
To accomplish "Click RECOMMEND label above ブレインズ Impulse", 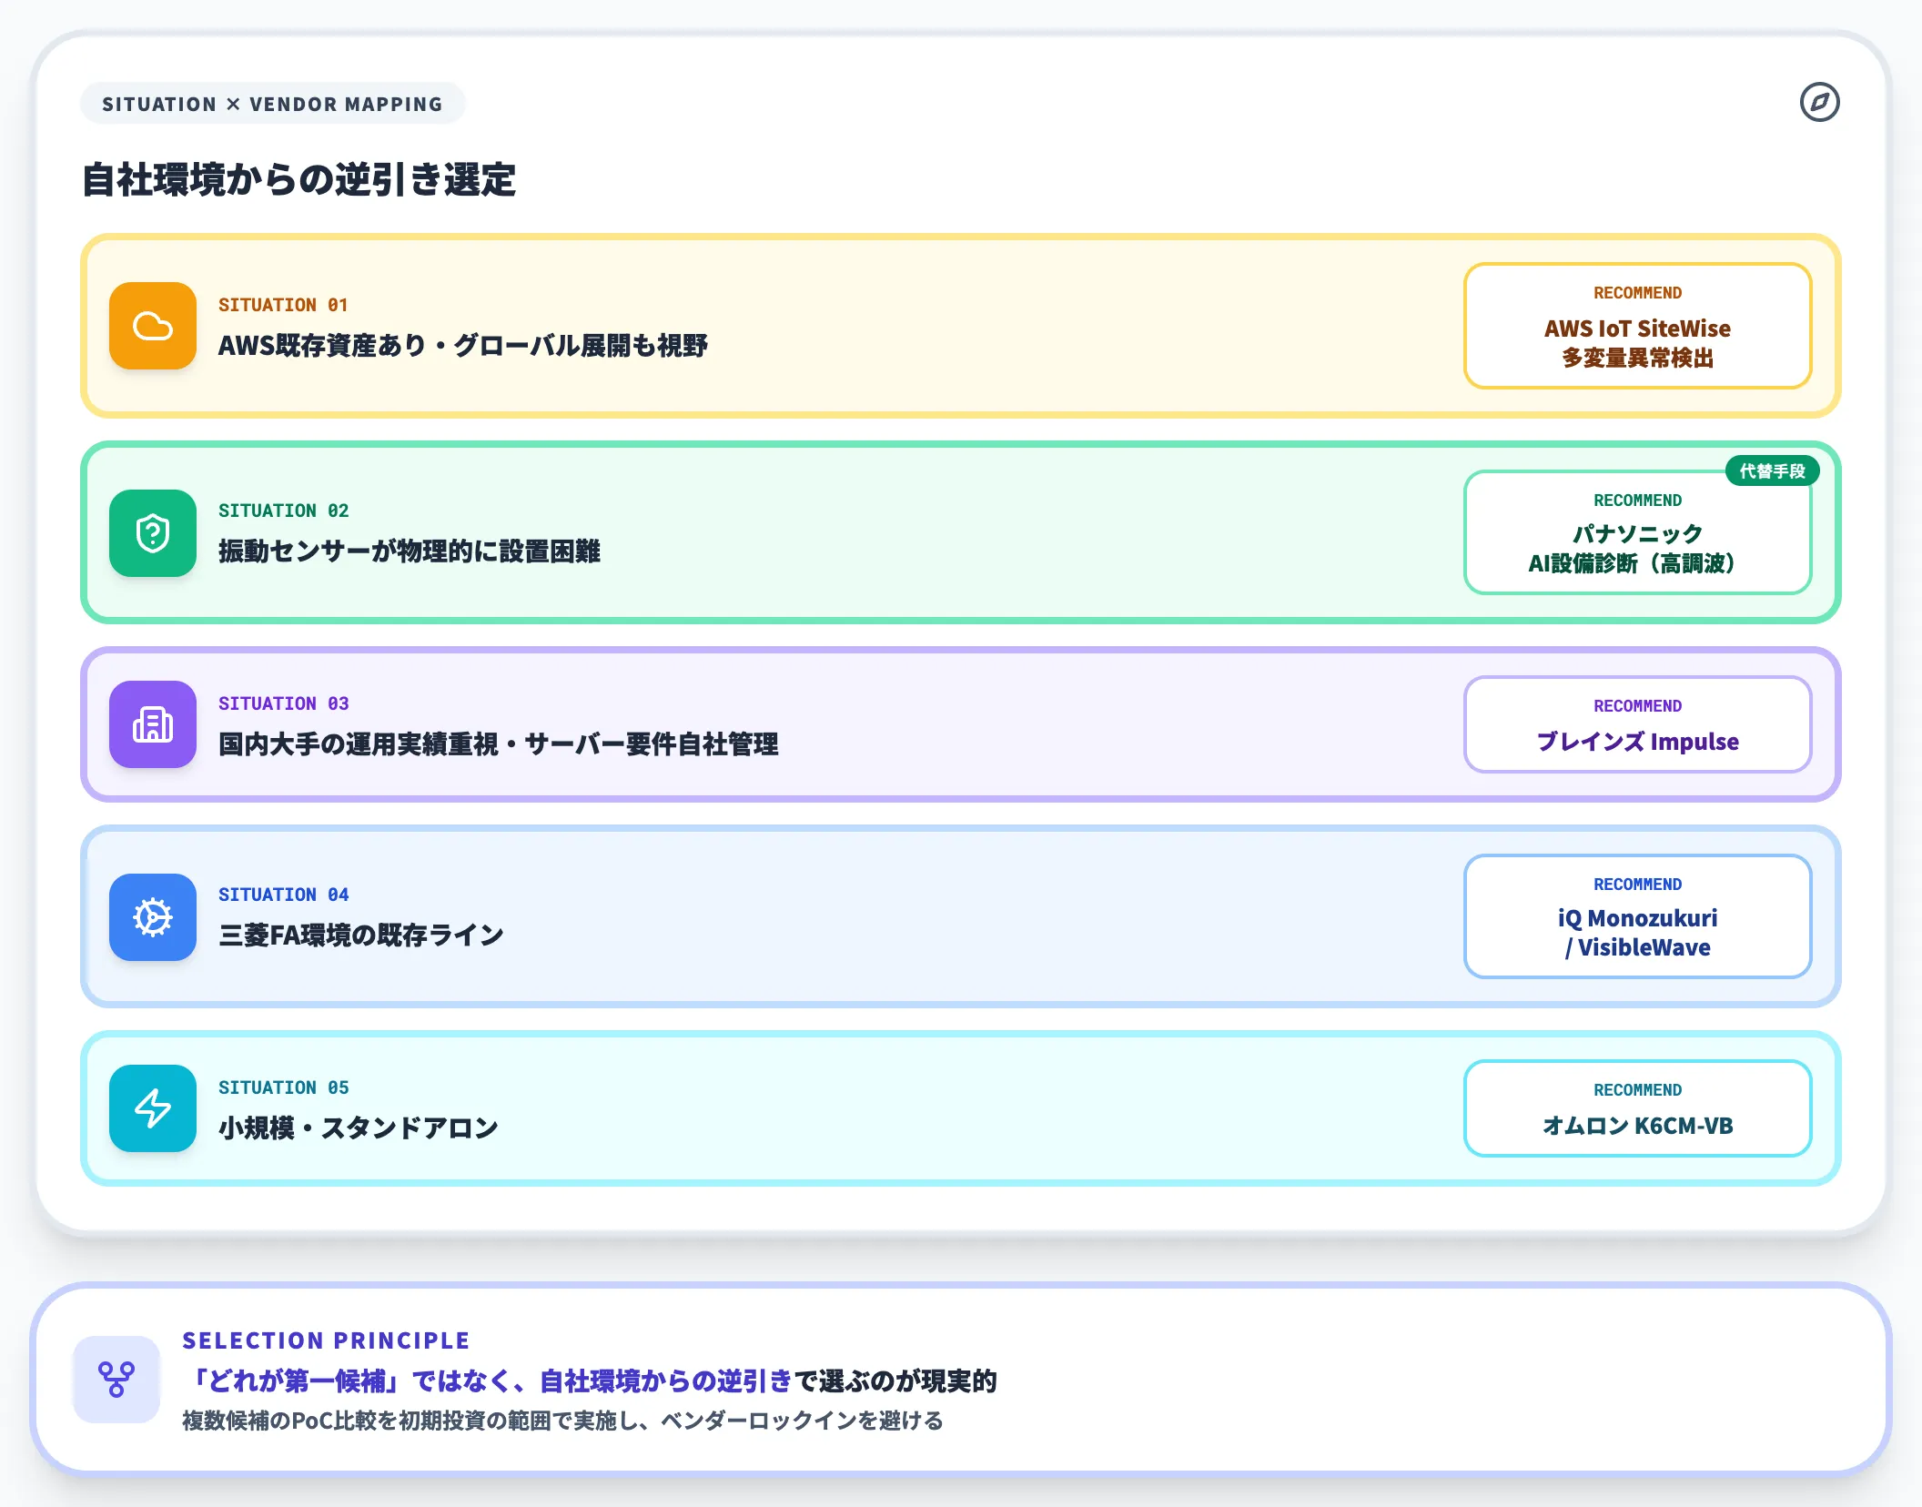I will click(x=1637, y=706).
